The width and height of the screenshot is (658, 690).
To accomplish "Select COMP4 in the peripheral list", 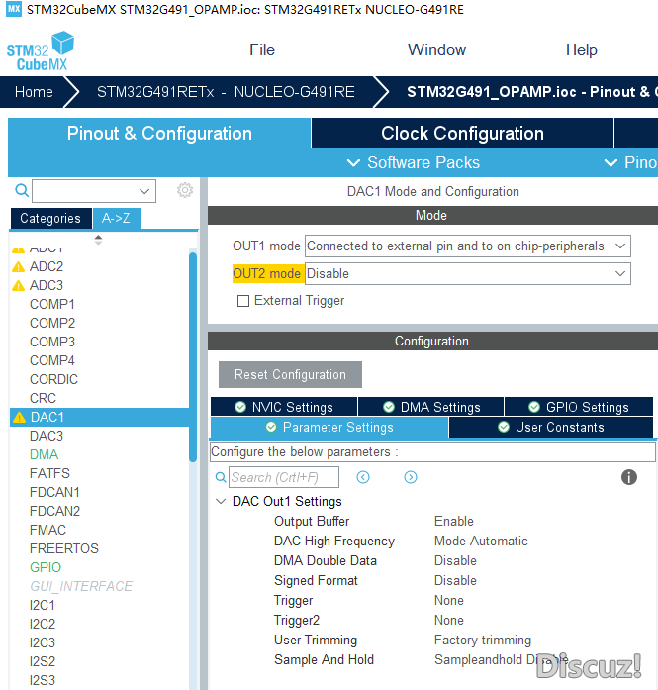I will 52,361.
